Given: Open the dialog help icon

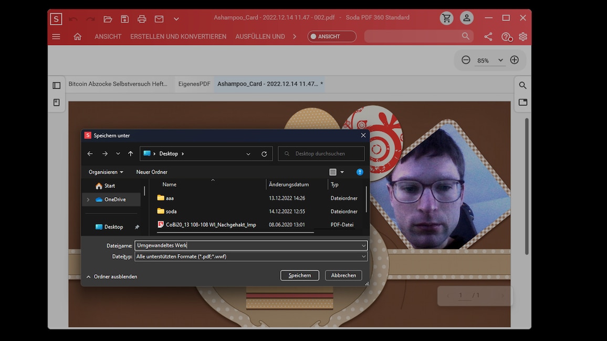Looking at the screenshot, I should coord(360,172).
